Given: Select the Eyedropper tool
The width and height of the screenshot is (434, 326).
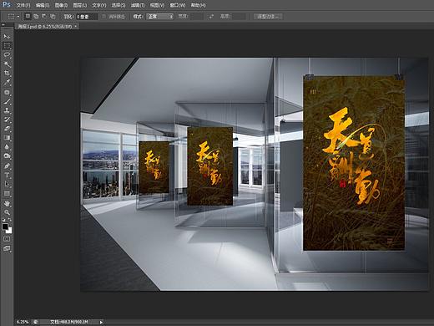Looking at the screenshot, I should pyautogui.click(x=7, y=83).
